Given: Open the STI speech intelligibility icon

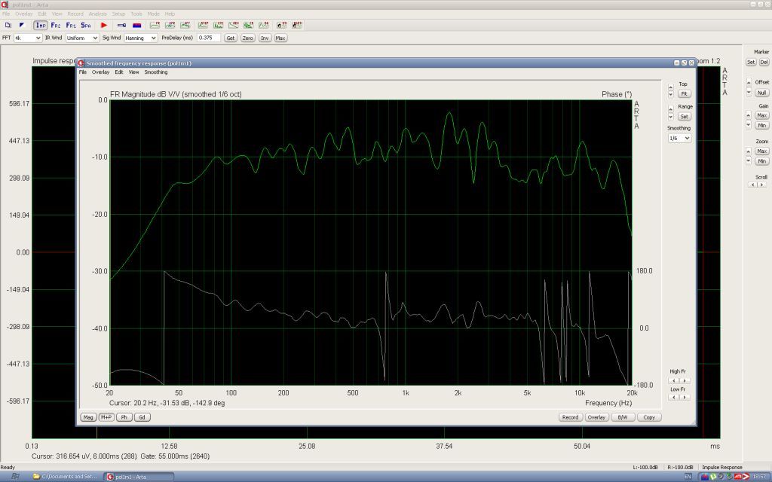Looking at the screenshot, I should click(x=282, y=25).
